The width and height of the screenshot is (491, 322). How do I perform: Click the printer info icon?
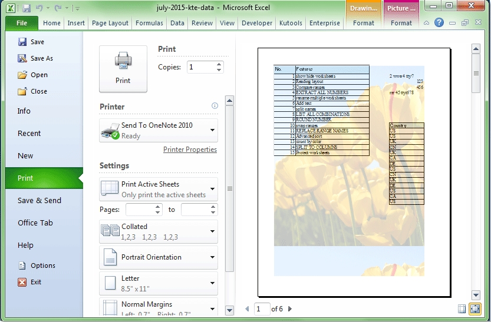pos(215,106)
